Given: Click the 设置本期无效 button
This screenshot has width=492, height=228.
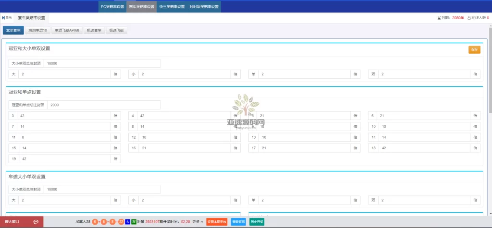Looking at the screenshot, I should [x=217, y=222].
